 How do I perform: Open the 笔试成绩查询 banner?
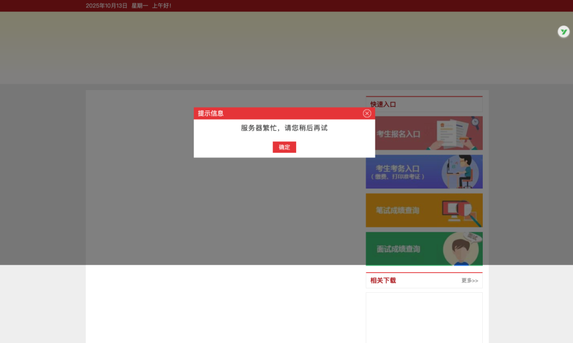[398, 210]
